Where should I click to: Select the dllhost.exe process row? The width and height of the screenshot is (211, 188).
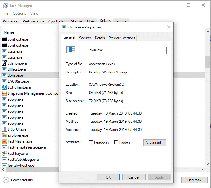pyautogui.click(x=30, y=69)
